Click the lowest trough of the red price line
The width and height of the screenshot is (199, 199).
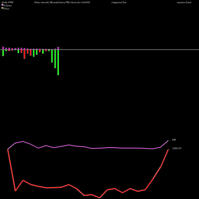[x=99, y=198]
